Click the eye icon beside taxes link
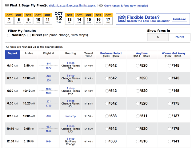This screenshot has height=148, width=192. (101, 6)
